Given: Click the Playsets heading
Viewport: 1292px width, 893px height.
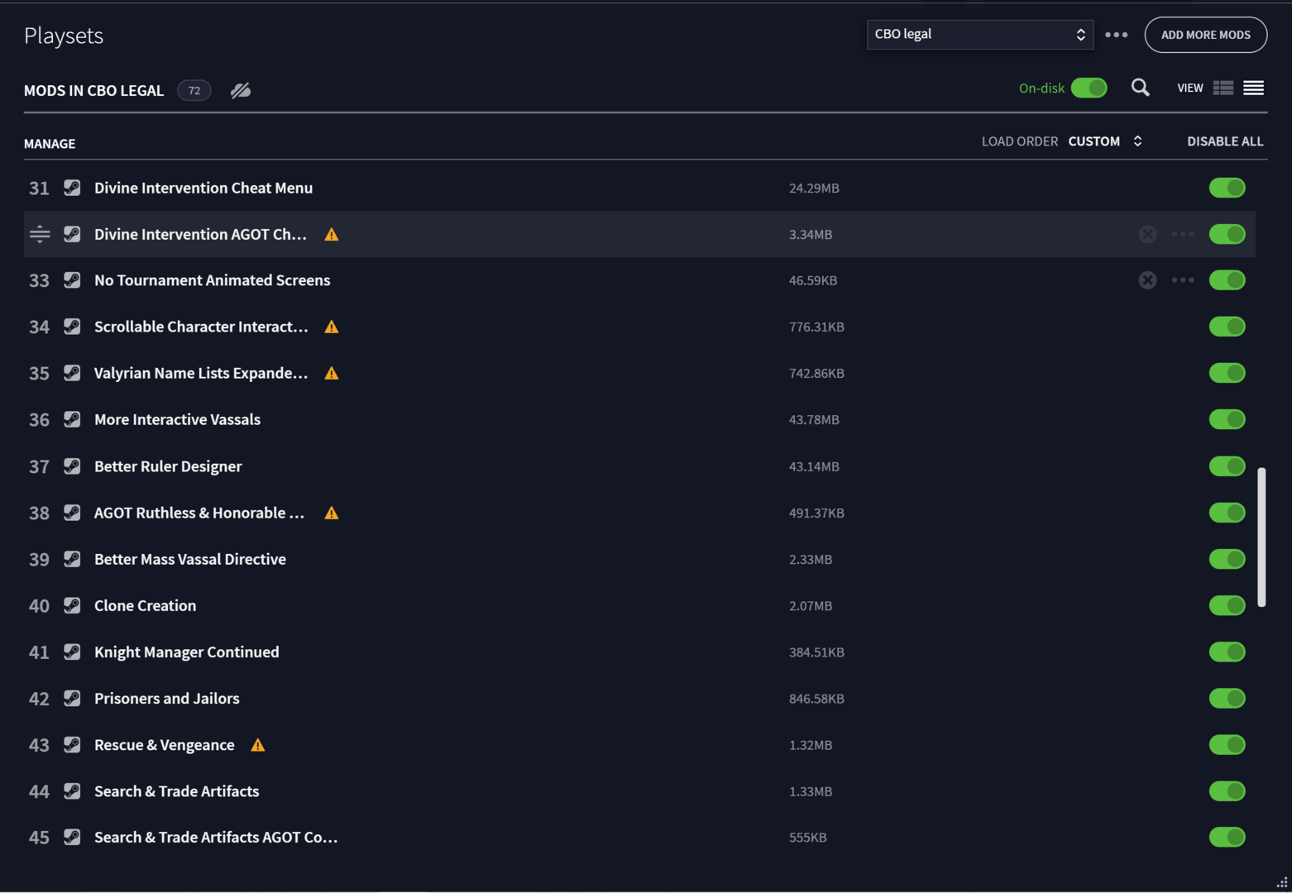Looking at the screenshot, I should coord(64,36).
